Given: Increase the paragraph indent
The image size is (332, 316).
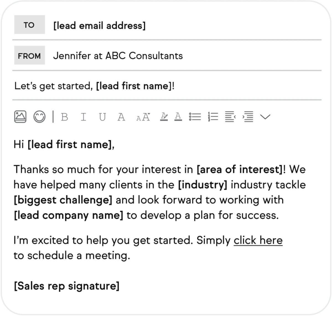Looking at the screenshot, I should 248,117.
